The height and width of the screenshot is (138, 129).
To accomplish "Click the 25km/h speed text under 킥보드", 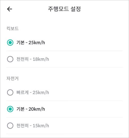I will click(37, 43).
